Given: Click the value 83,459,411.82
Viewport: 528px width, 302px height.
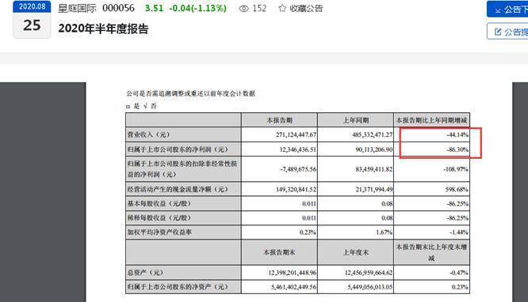Looking at the screenshot, I should [374, 169].
